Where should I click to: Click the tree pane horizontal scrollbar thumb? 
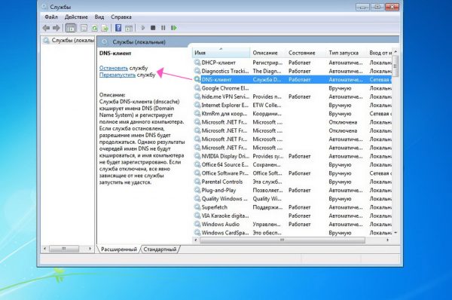(x=64, y=248)
